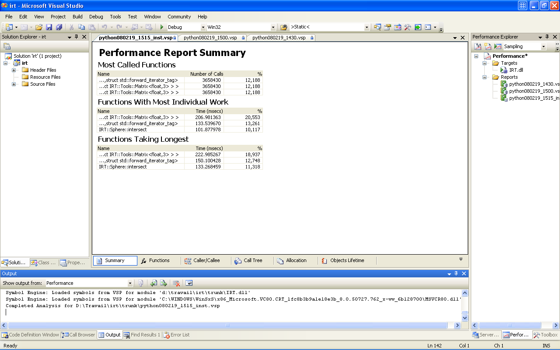Click the Properties icon in Solution Explorer toolbar

(7, 46)
